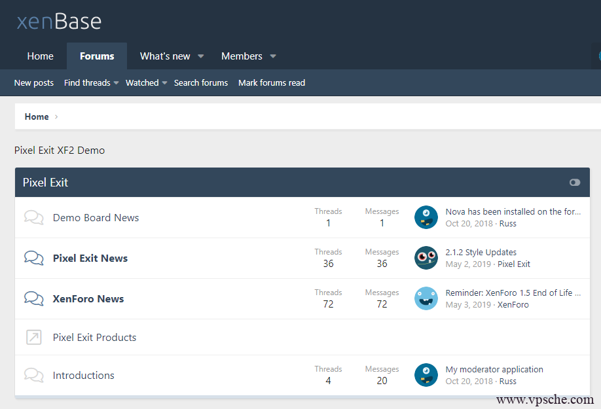Click the xenBase logo
The width and height of the screenshot is (601, 409).
coord(59,20)
